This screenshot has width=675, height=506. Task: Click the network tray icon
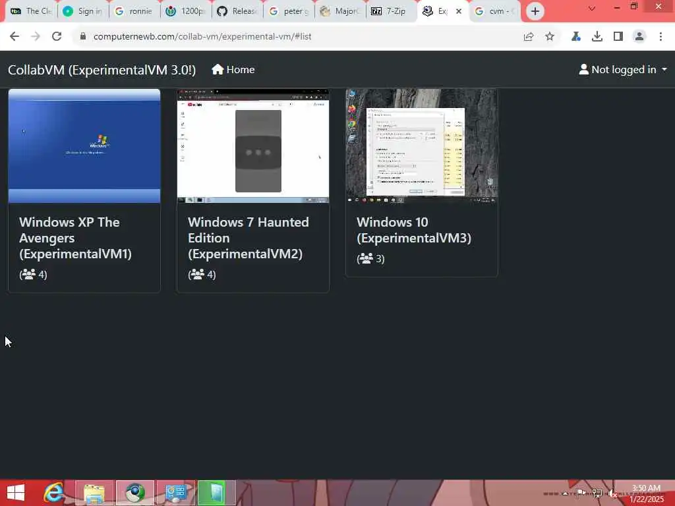597,493
